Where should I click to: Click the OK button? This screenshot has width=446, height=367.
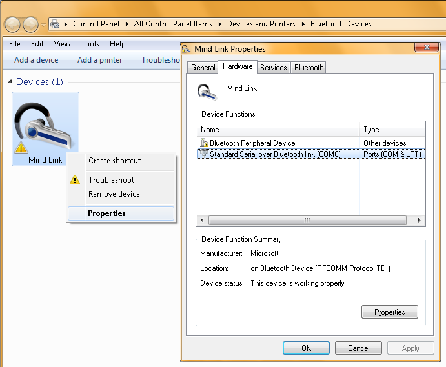[306, 348]
